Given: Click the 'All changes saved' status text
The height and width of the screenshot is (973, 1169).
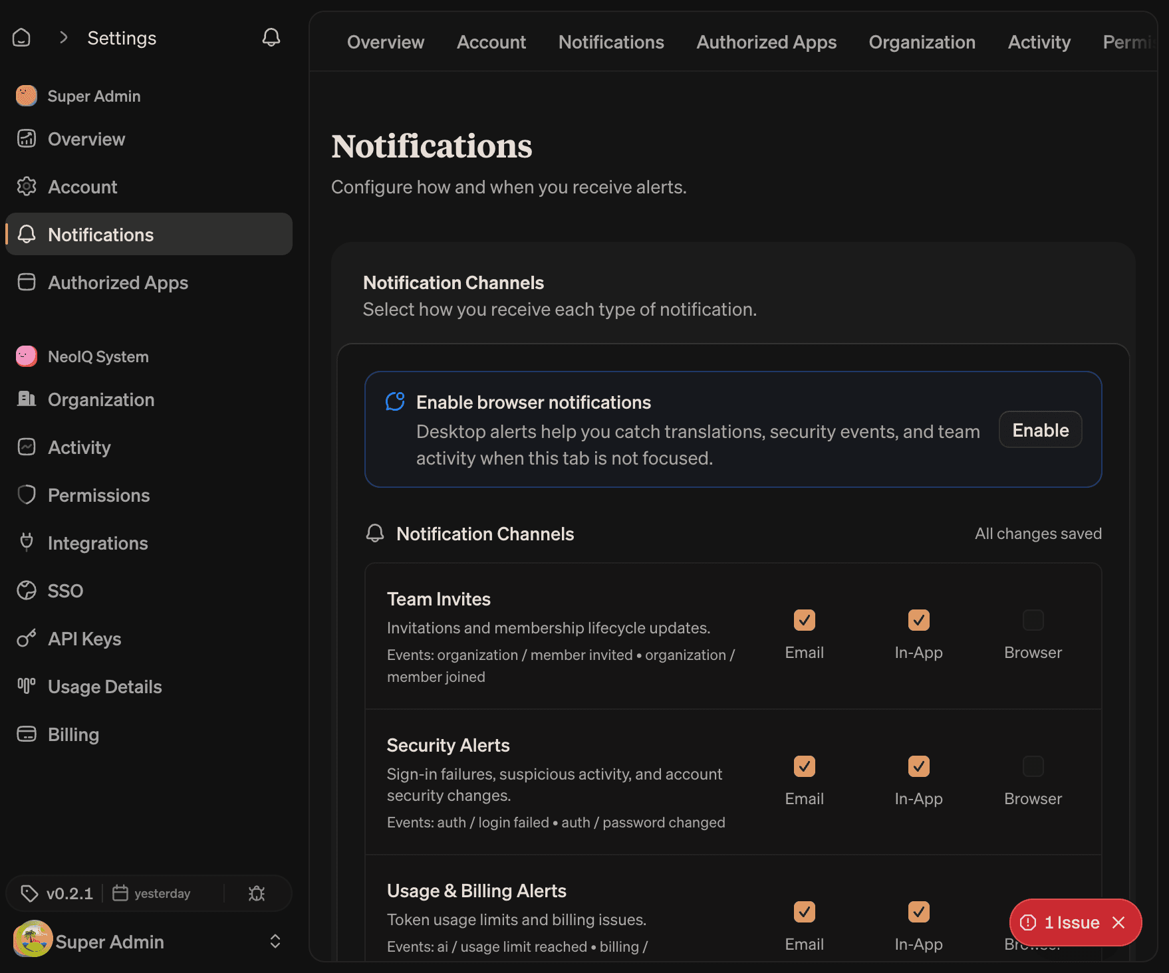Looking at the screenshot, I should point(1039,534).
